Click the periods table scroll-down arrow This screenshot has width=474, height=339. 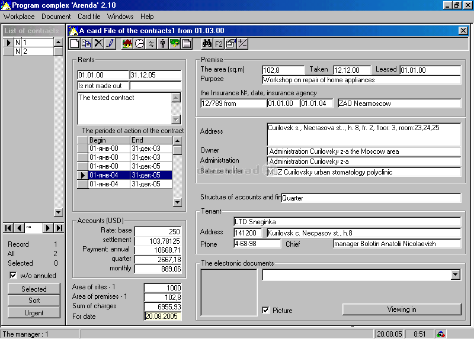click(177, 202)
